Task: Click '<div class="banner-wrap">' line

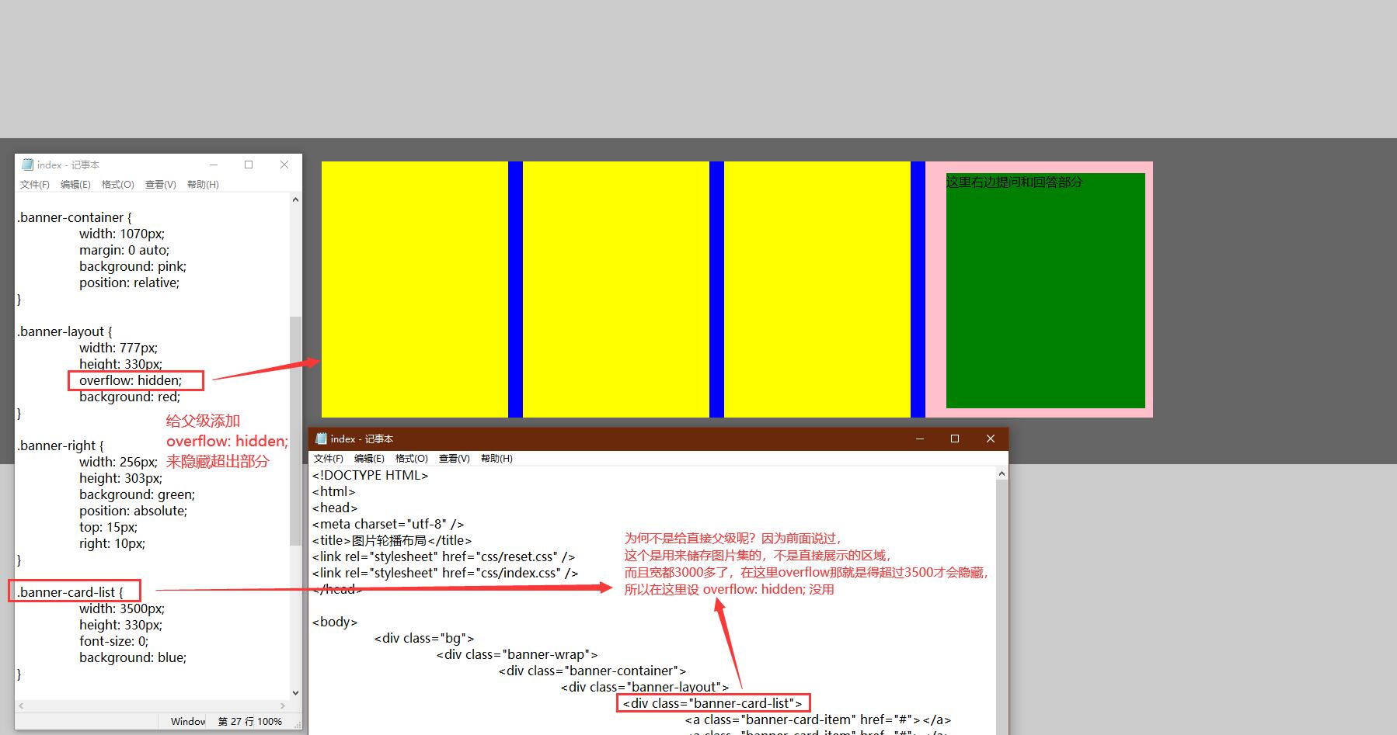Action: coord(517,654)
